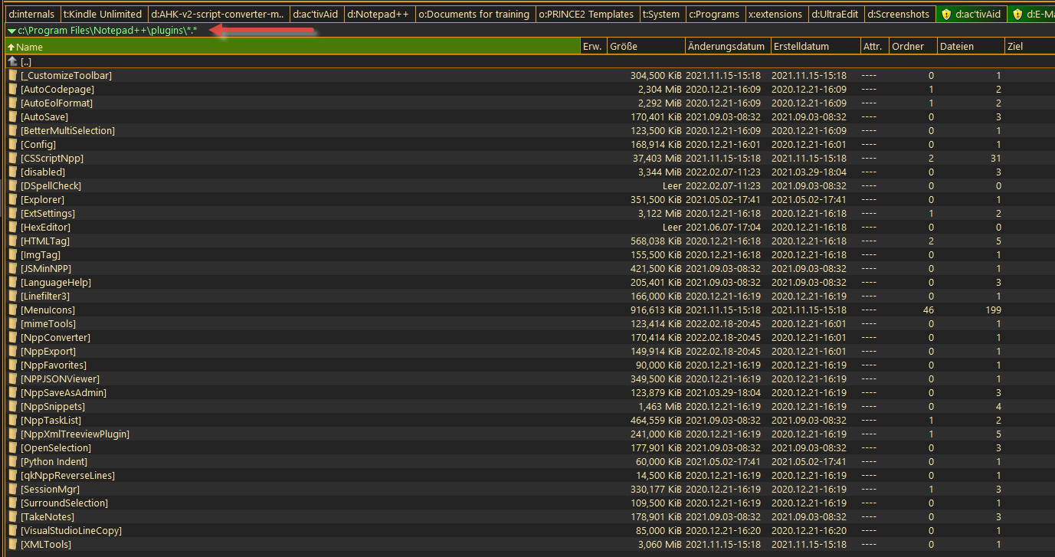Click the folder icon next to [MenuIcons]
The height and width of the screenshot is (557, 1055).
12,310
